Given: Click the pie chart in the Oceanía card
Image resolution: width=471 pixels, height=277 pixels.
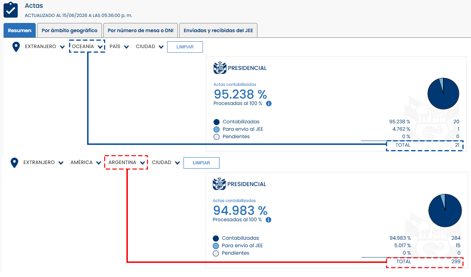Looking at the screenshot, I should (x=443, y=94).
